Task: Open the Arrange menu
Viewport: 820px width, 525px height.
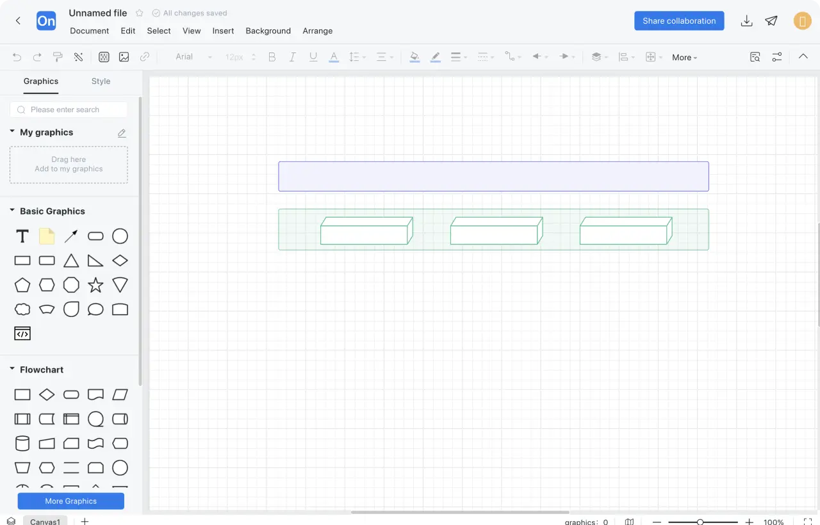Action: [x=317, y=31]
